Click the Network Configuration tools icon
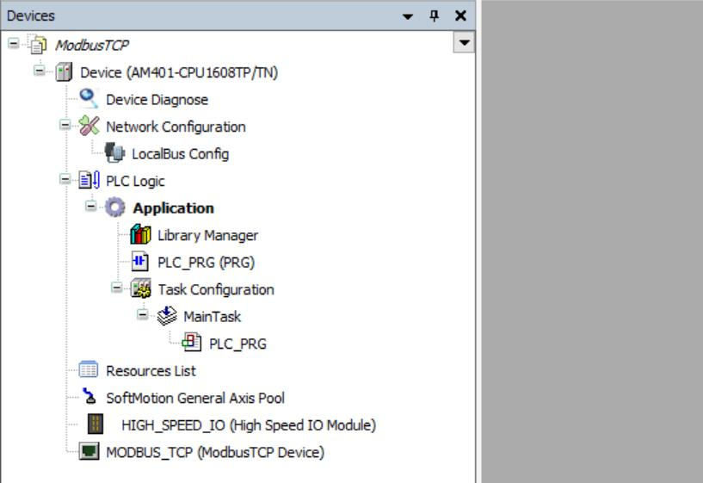Image resolution: width=703 pixels, height=483 pixels. click(89, 127)
